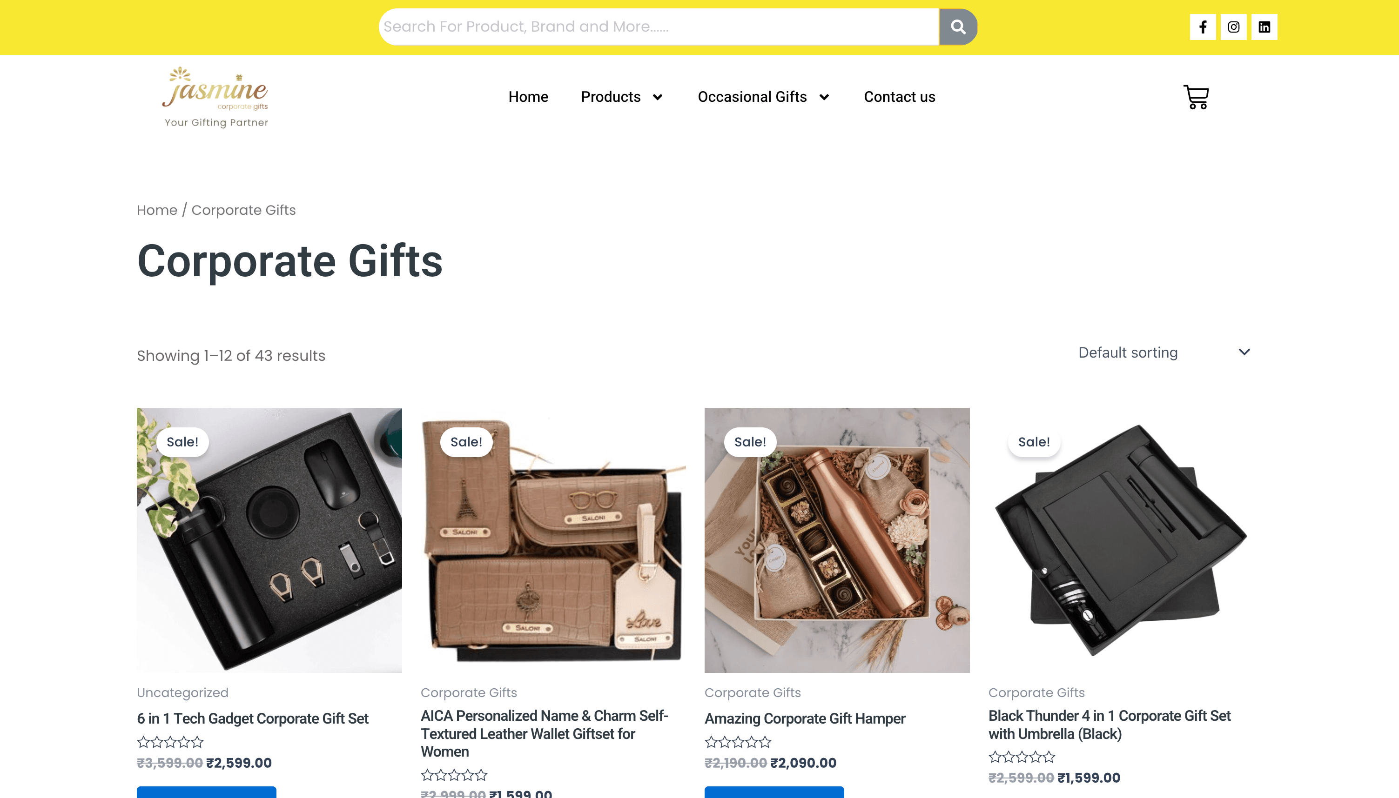
Task: Open the Facebook social icon
Action: point(1203,27)
